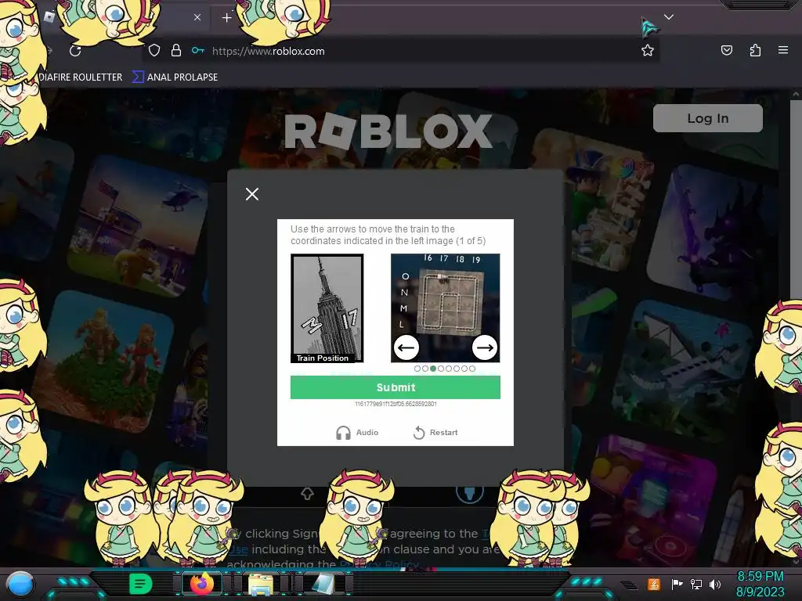Open clock showing 8:59 PM
This screenshot has width=802, height=601.
760,584
